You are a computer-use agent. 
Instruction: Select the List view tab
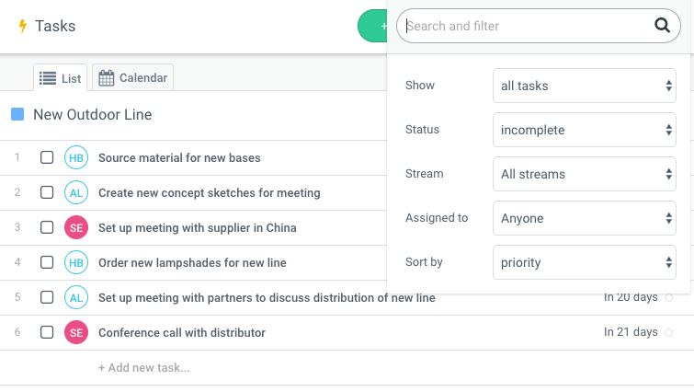[x=61, y=78]
